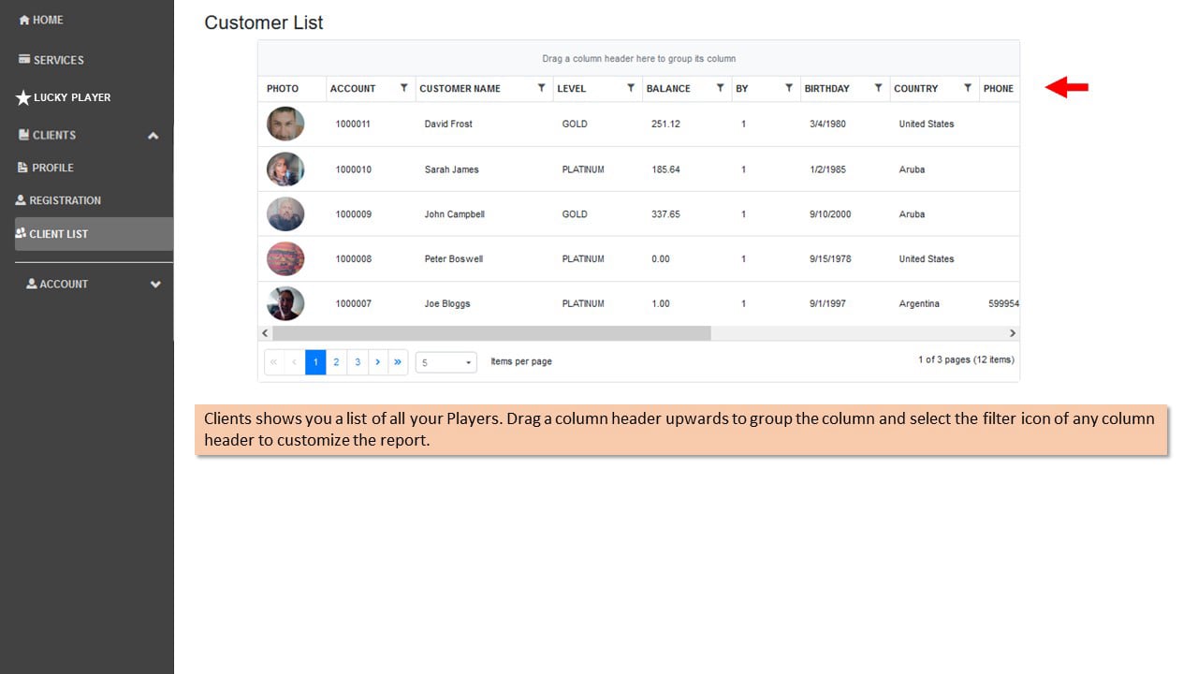Sort by the Country column header
Image resolution: width=1198 pixels, height=674 pixels.
click(915, 89)
